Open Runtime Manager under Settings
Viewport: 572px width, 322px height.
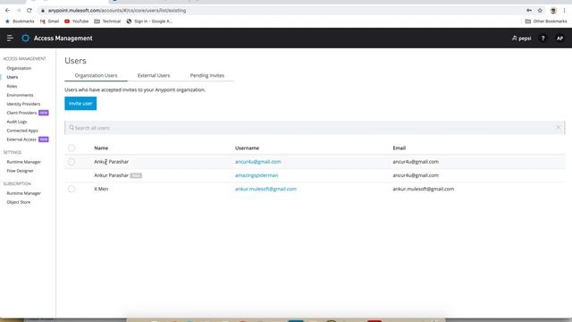pyautogui.click(x=24, y=162)
